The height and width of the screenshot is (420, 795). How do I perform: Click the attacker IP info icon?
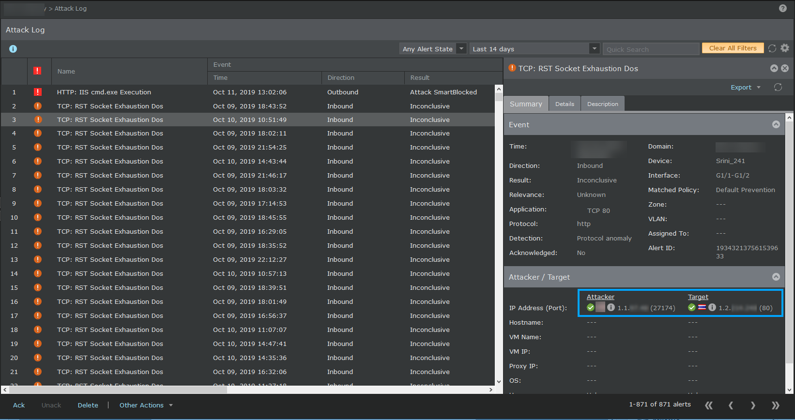611,307
